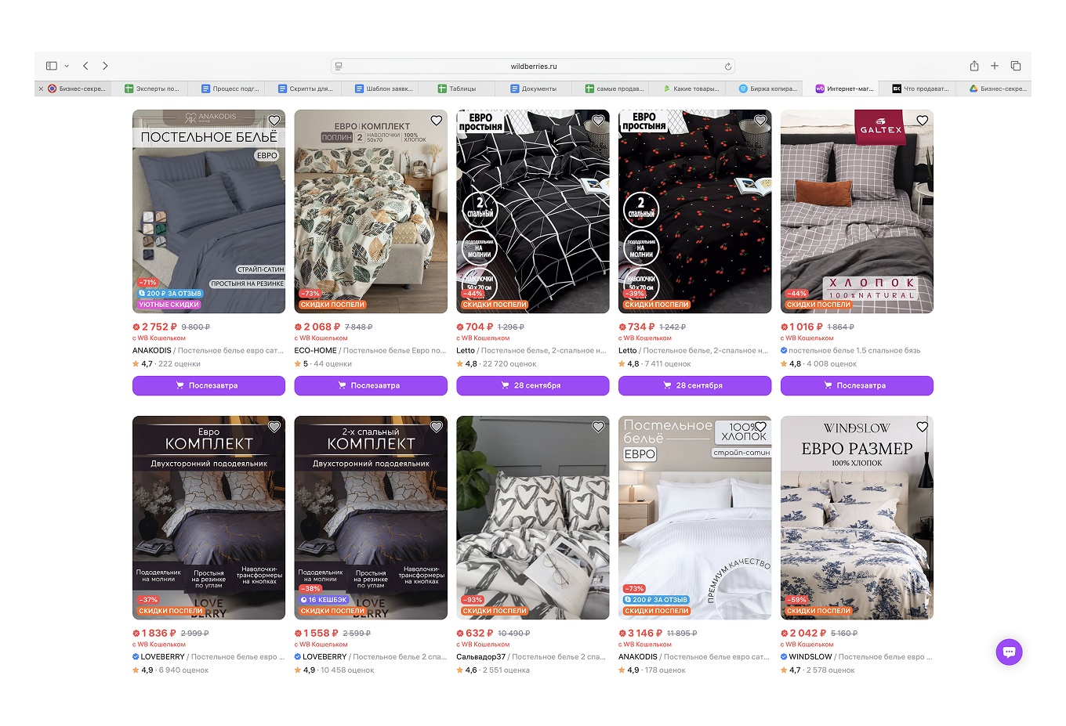The width and height of the screenshot is (1066, 726).
Task: Favorite the LOVEBERRY 1 558 ₽ set
Action: (437, 427)
